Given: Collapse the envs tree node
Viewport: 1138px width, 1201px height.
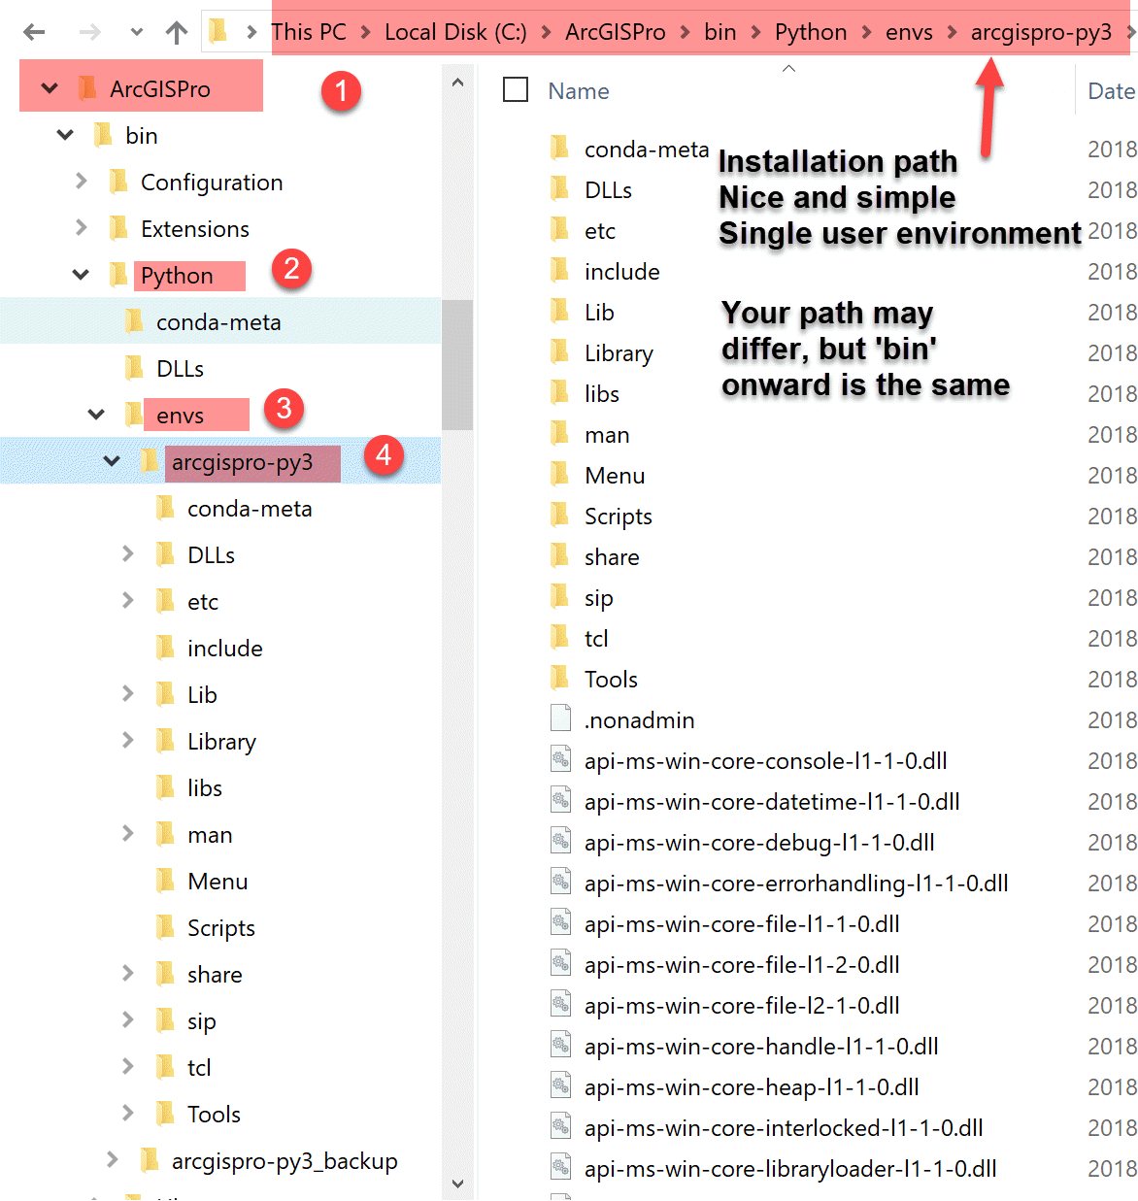Looking at the screenshot, I should coord(96,415).
